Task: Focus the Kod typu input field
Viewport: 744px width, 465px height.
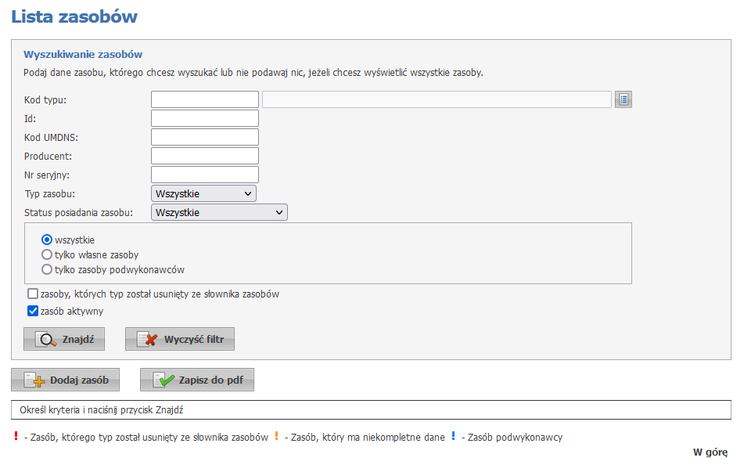Action: [205, 99]
